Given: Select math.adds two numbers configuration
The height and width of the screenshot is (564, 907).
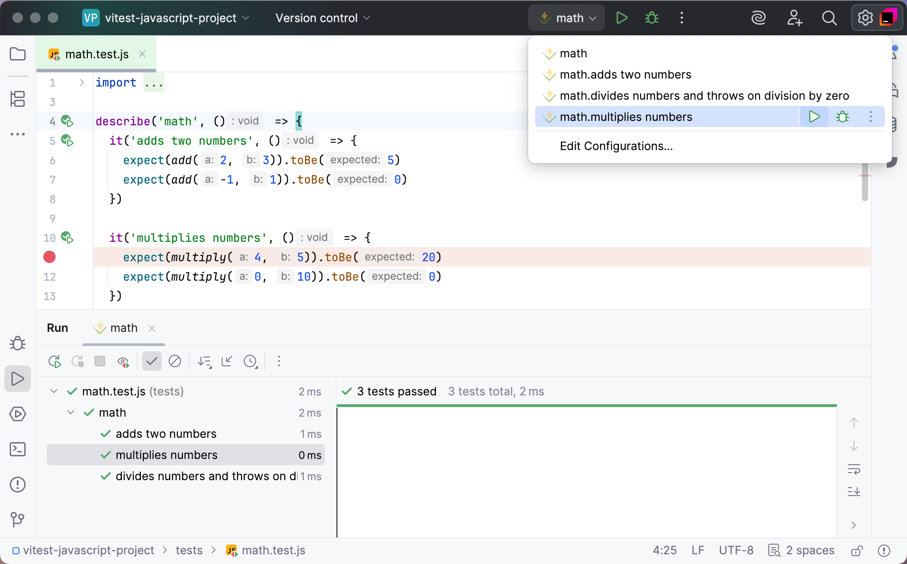Looking at the screenshot, I should pos(625,75).
